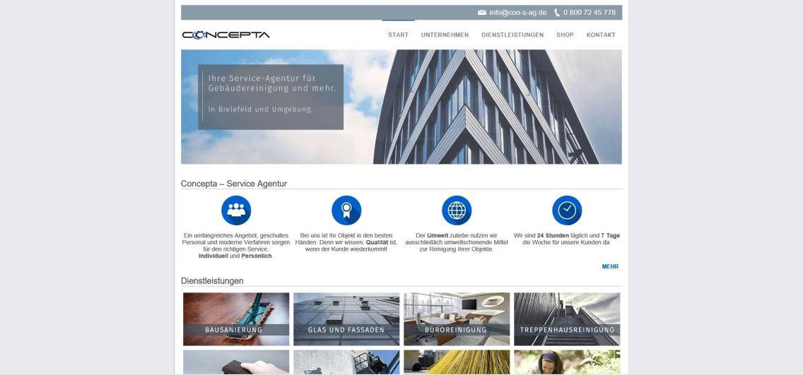Image resolution: width=803 pixels, height=375 pixels.
Task: Open the START menu item
Action: pos(399,35)
